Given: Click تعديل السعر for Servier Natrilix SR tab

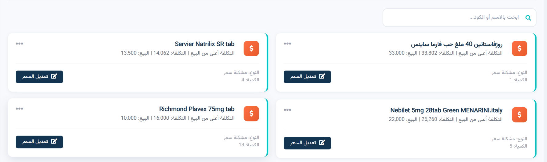Looking at the screenshot, I should pos(39,77).
